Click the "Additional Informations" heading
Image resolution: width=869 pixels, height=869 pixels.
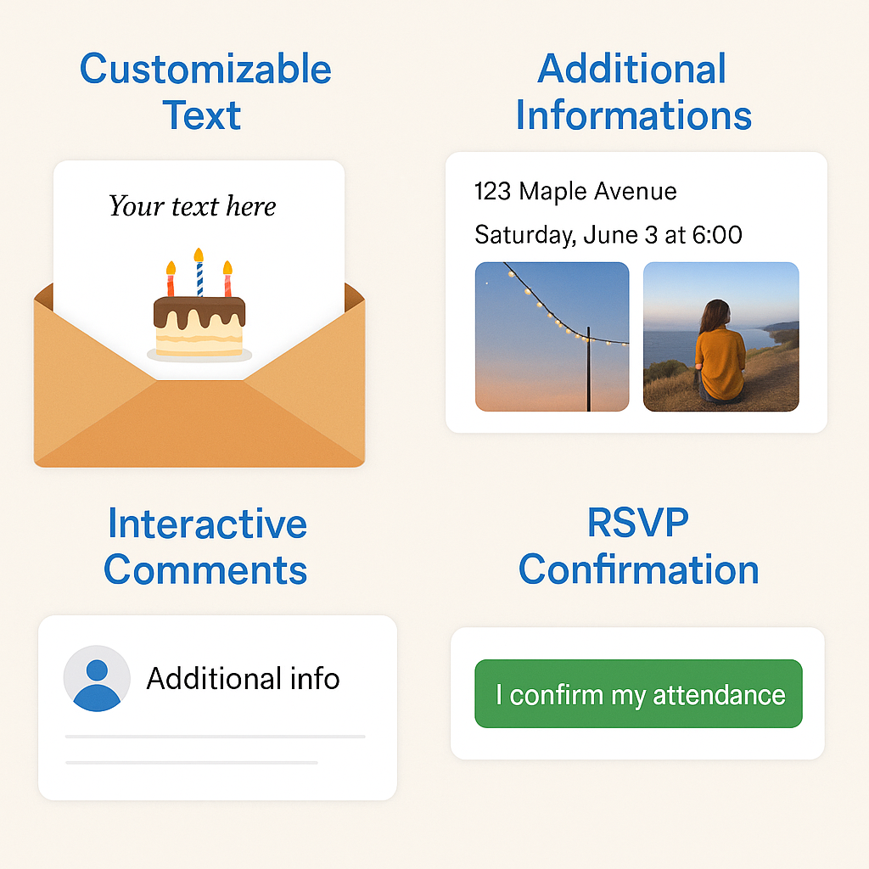click(633, 92)
